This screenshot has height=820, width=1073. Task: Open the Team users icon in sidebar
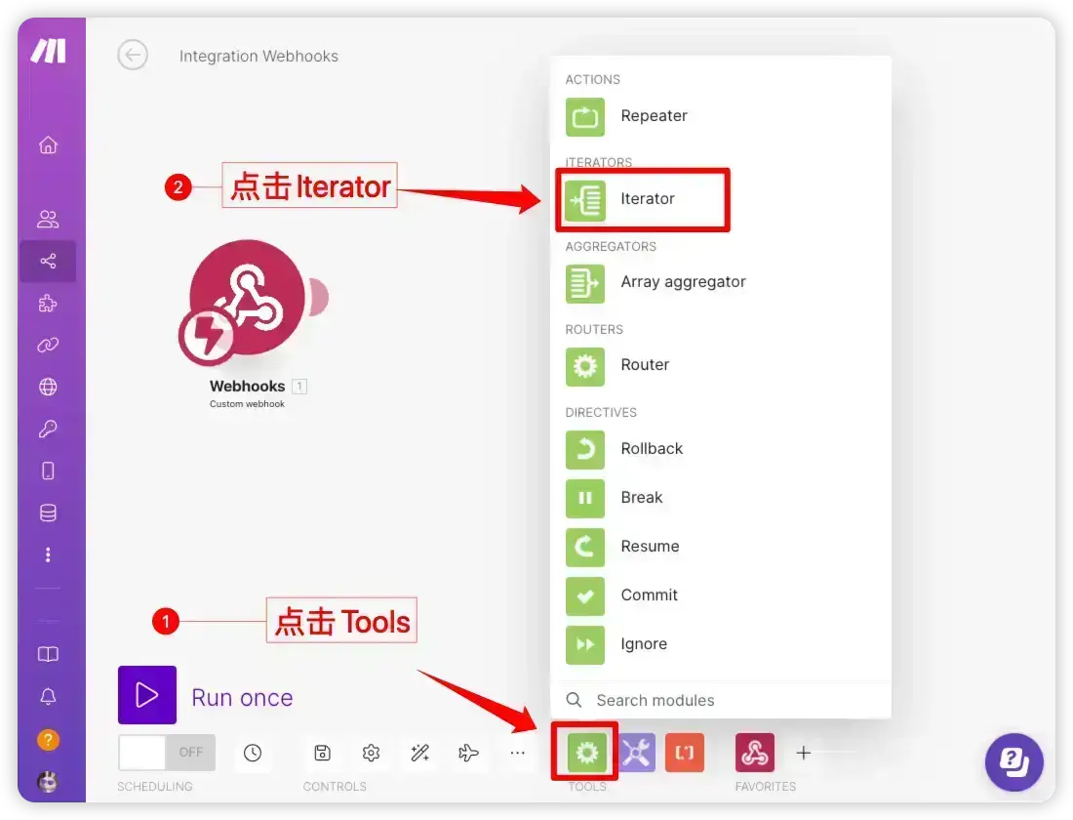(x=48, y=220)
